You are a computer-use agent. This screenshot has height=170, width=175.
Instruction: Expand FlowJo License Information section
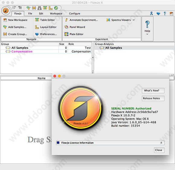110,143
